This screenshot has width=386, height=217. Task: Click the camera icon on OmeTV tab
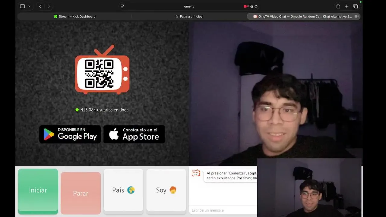click(x=356, y=17)
